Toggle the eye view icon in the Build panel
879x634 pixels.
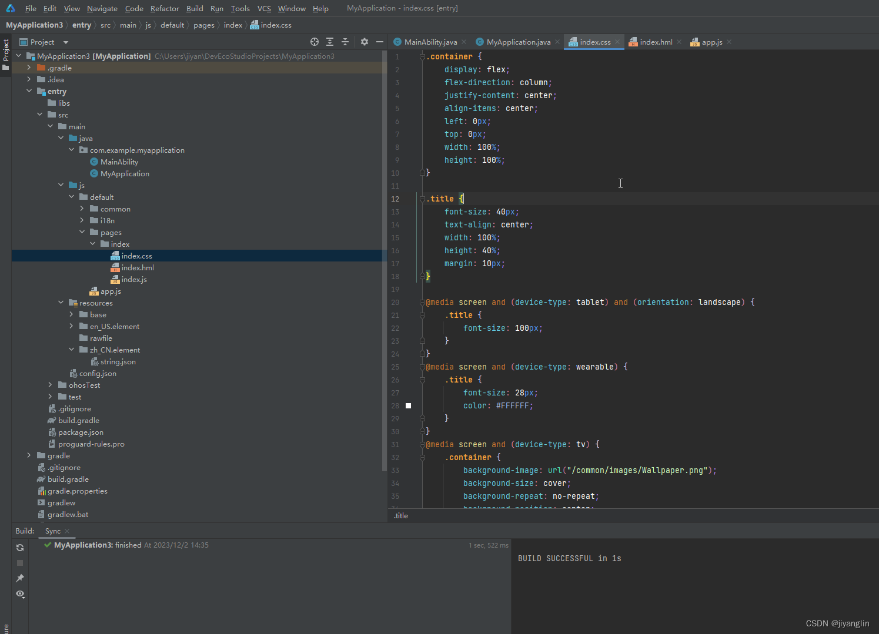20,594
